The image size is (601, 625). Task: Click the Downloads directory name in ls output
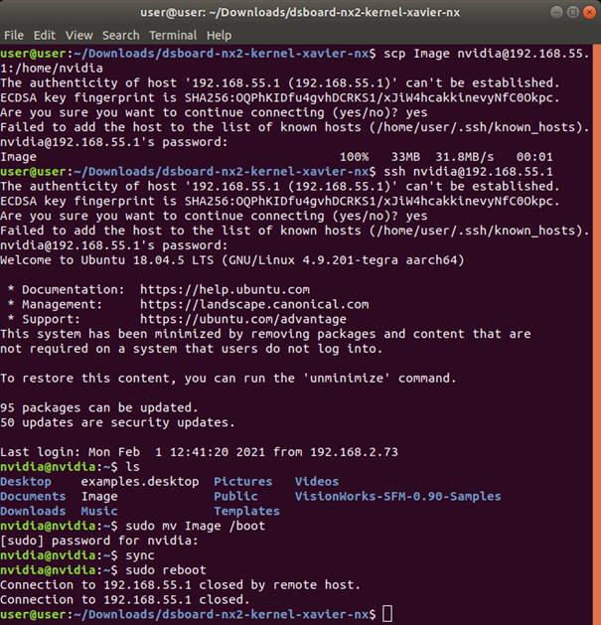tap(33, 511)
